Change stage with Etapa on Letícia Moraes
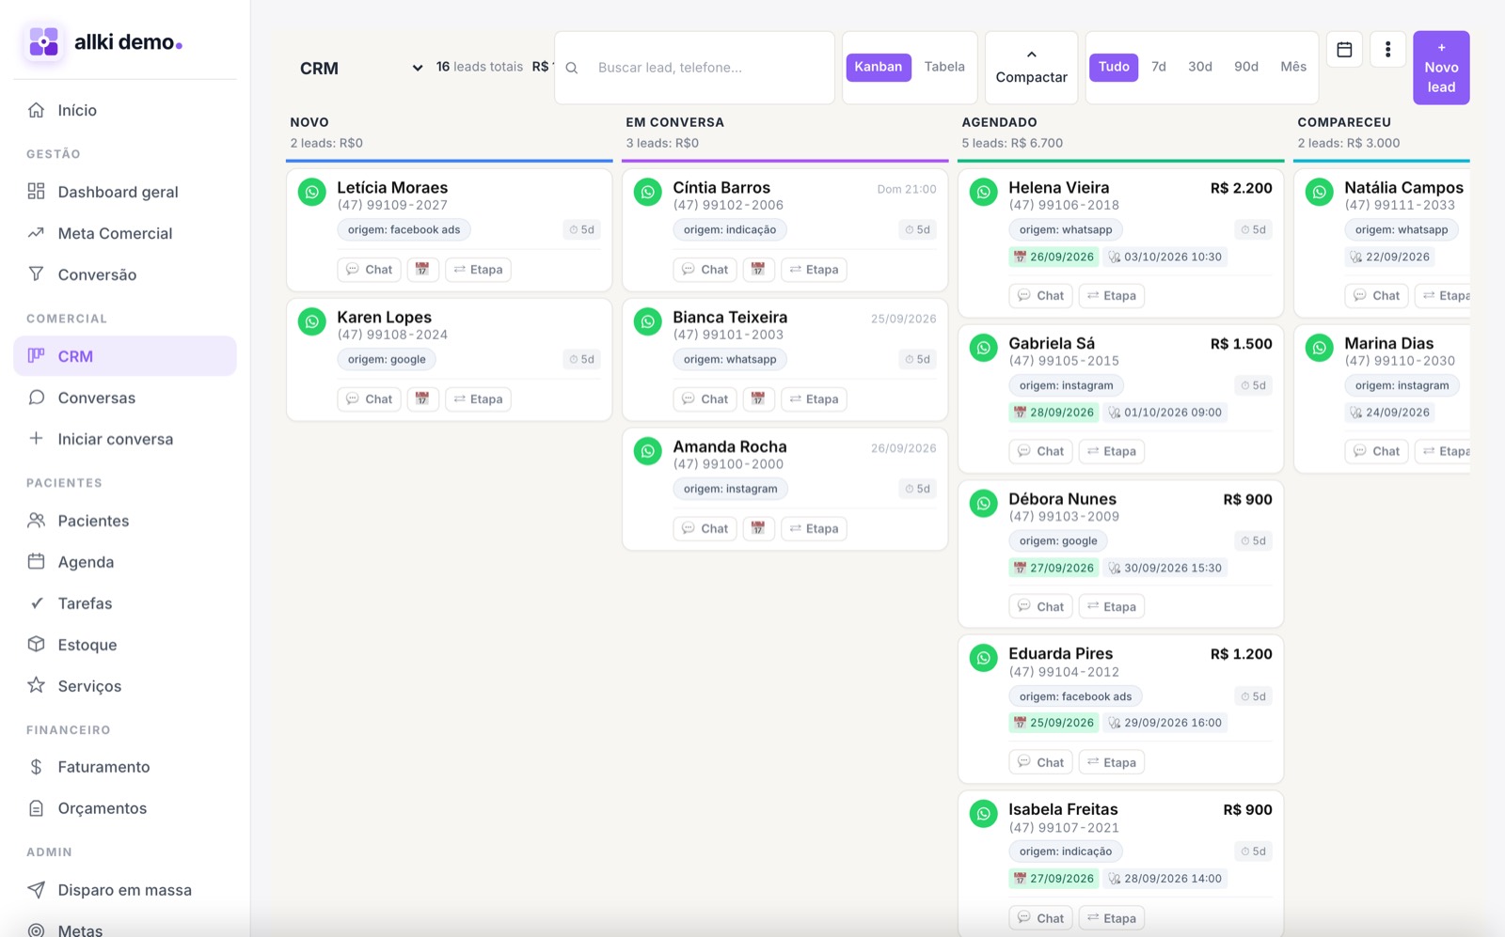 [478, 270]
